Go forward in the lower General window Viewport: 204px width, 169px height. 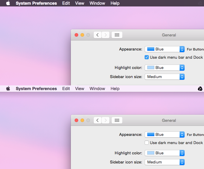point(106,120)
